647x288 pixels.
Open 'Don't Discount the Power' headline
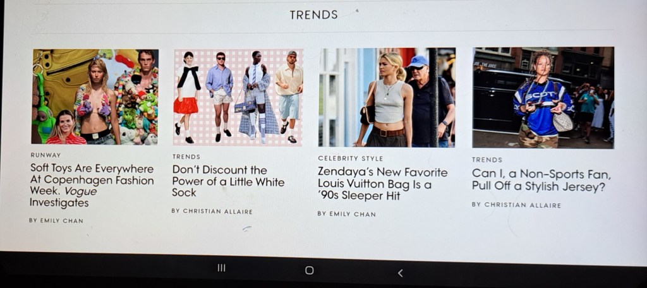pyautogui.click(x=228, y=181)
